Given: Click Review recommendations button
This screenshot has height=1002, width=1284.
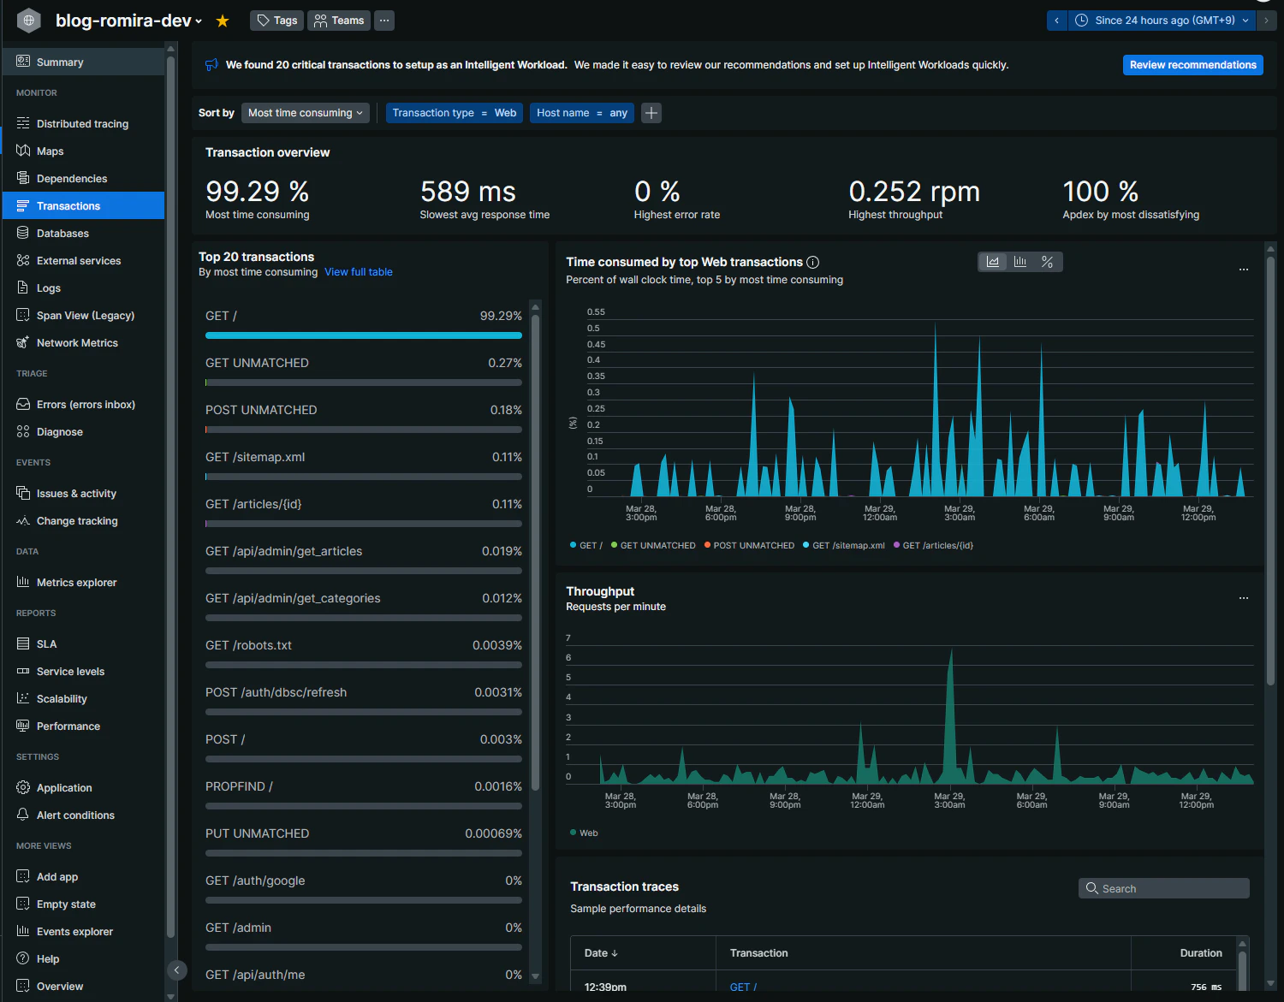Looking at the screenshot, I should tap(1192, 65).
